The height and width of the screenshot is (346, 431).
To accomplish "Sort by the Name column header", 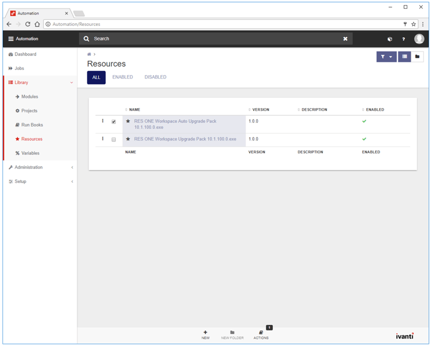I will click(133, 110).
